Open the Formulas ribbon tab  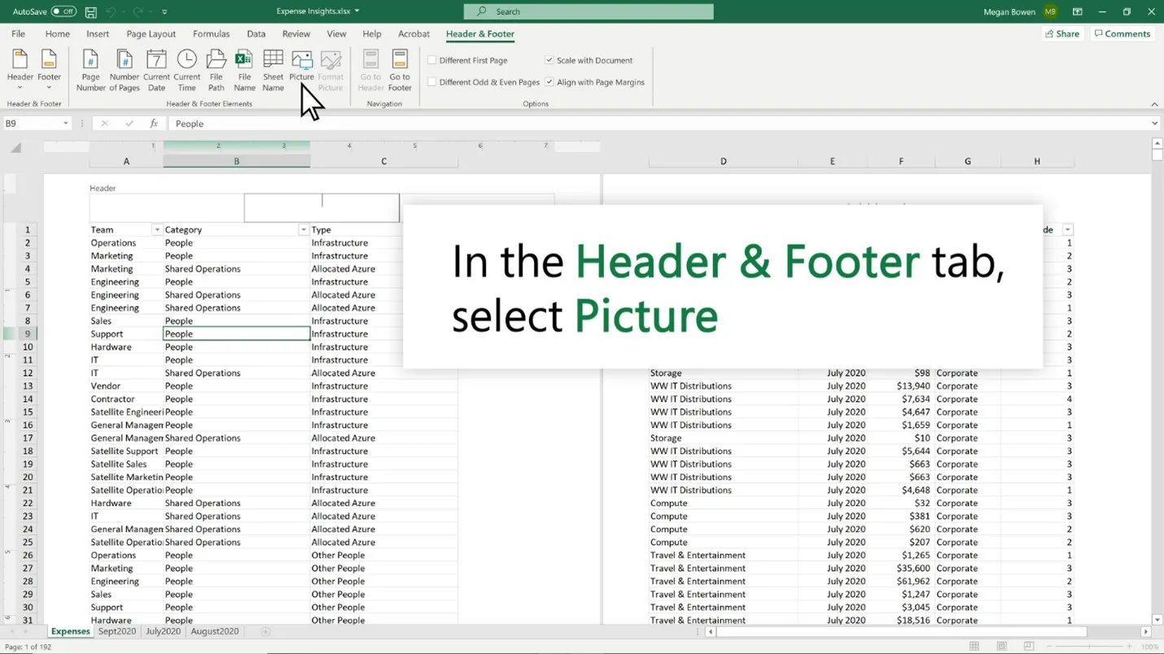(211, 33)
